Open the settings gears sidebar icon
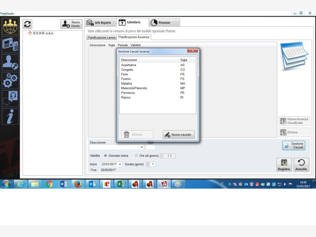The image size is (316, 237). pos(10,80)
